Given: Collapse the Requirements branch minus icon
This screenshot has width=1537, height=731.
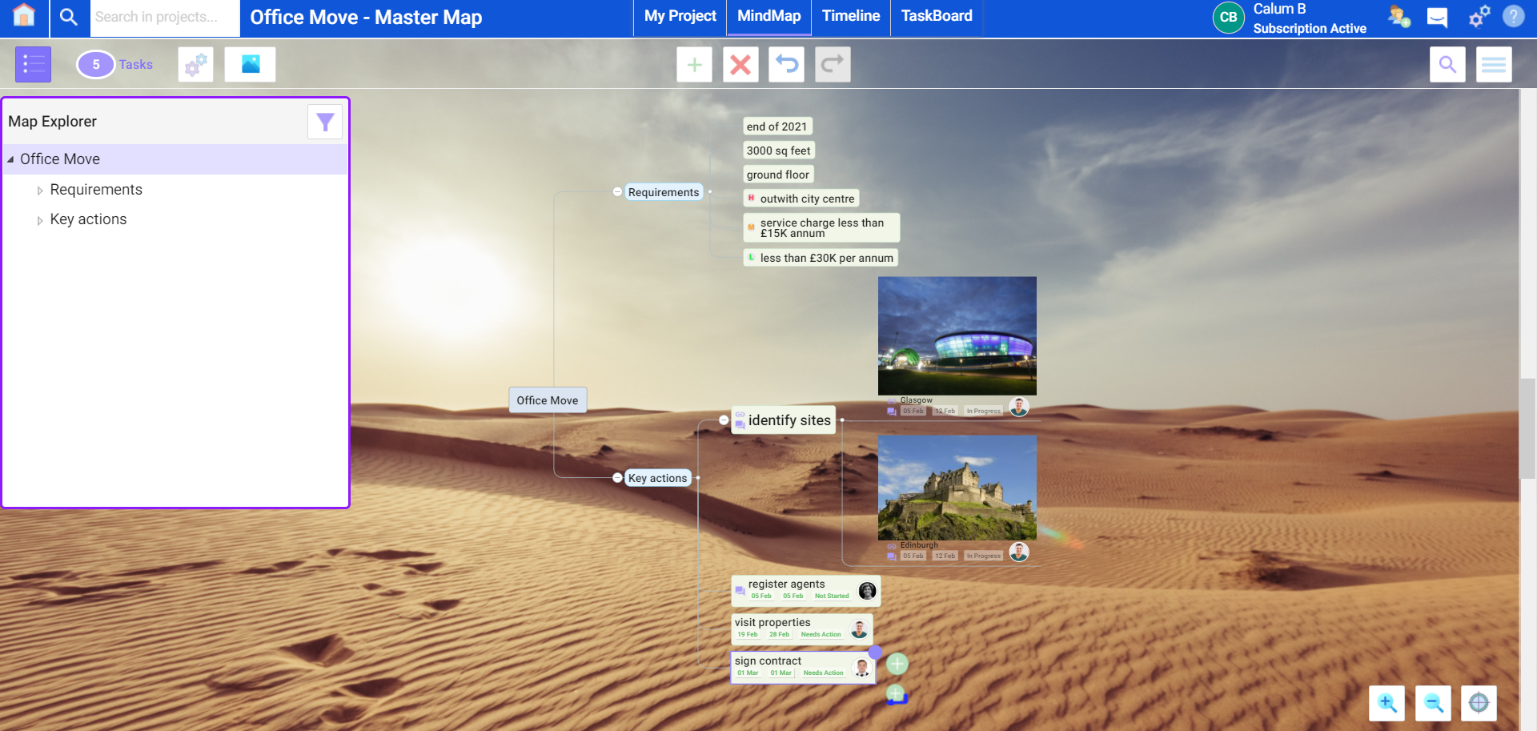Looking at the screenshot, I should click(616, 191).
